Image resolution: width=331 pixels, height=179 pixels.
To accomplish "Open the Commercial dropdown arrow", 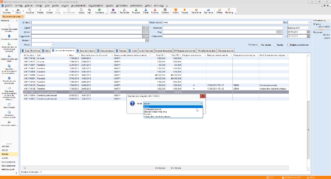I will coord(144,36).
